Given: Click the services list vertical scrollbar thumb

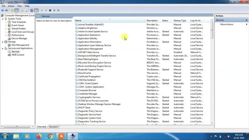Looking at the screenshot, I should click(212, 30).
